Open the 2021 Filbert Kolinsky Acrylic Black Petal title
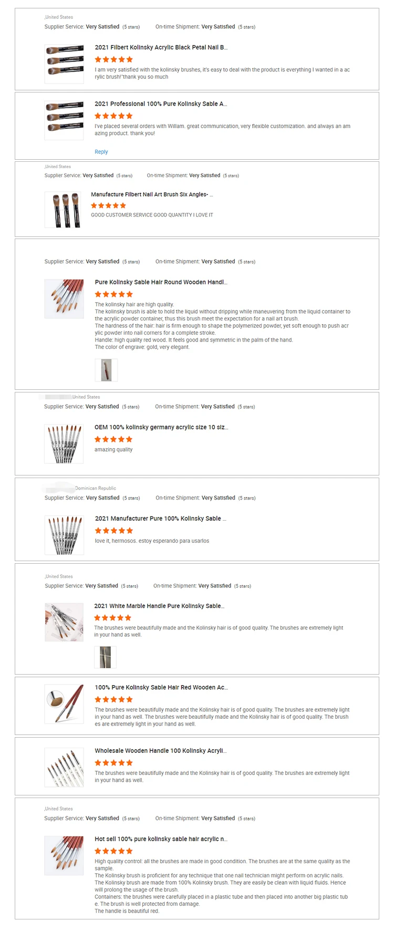 click(161, 47)
